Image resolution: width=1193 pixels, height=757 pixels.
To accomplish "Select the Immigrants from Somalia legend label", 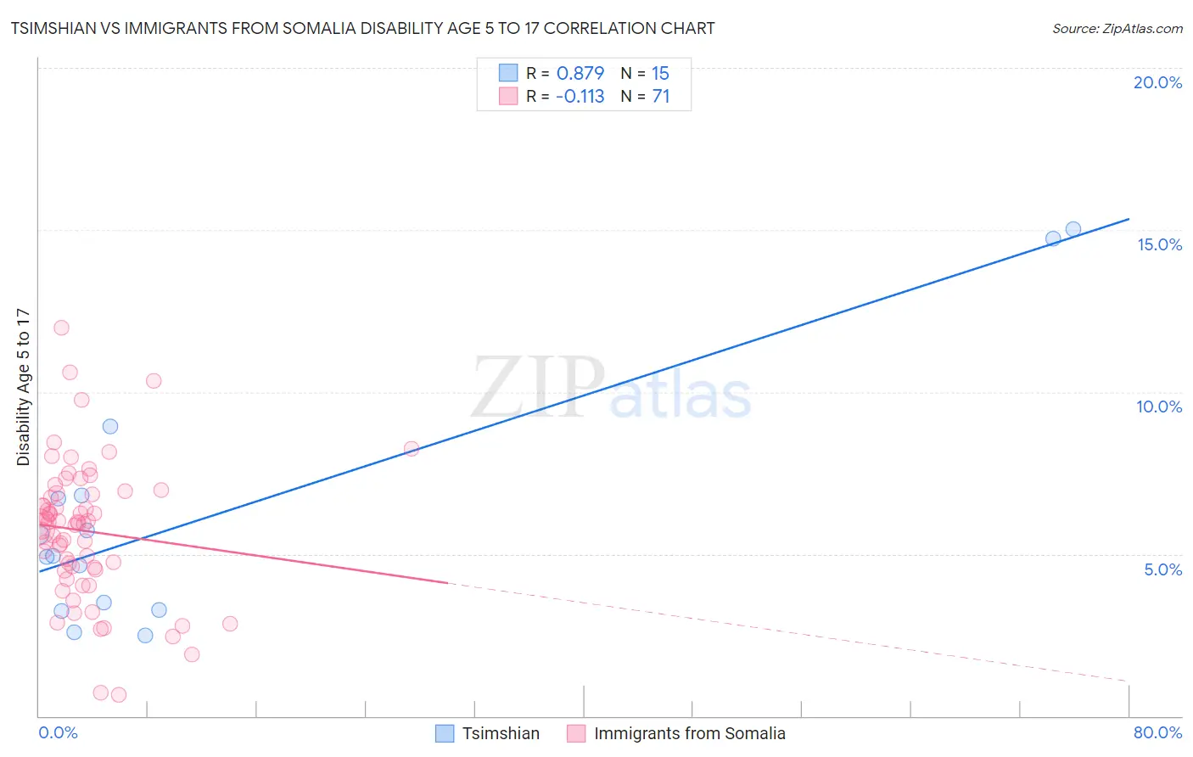I will [690, 733].
